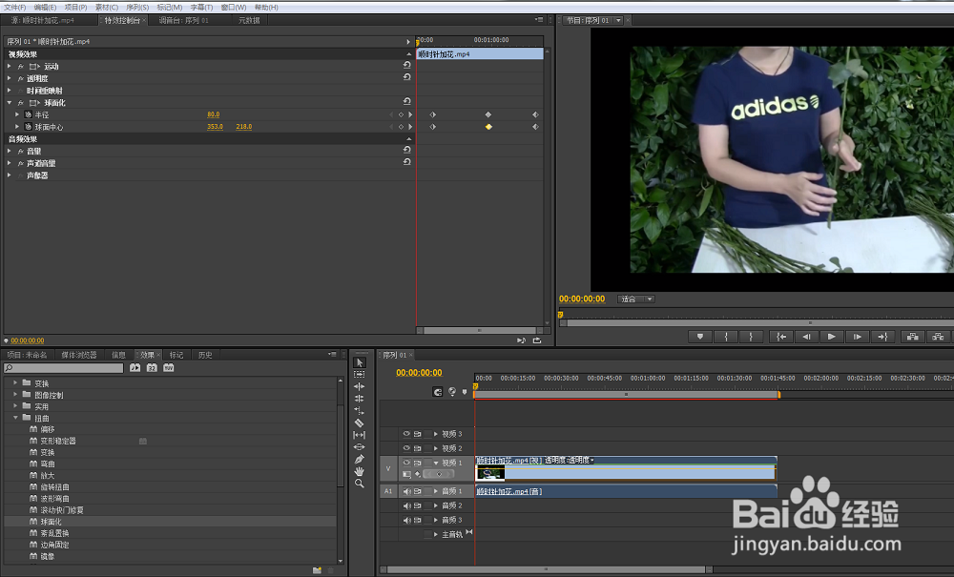954x577 pixels.
Task: Click the 353.0 center X value
Action: click(x=215, y=127)
